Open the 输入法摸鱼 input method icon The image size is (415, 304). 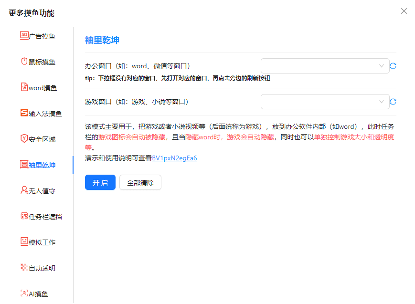(x=24, y=113)
